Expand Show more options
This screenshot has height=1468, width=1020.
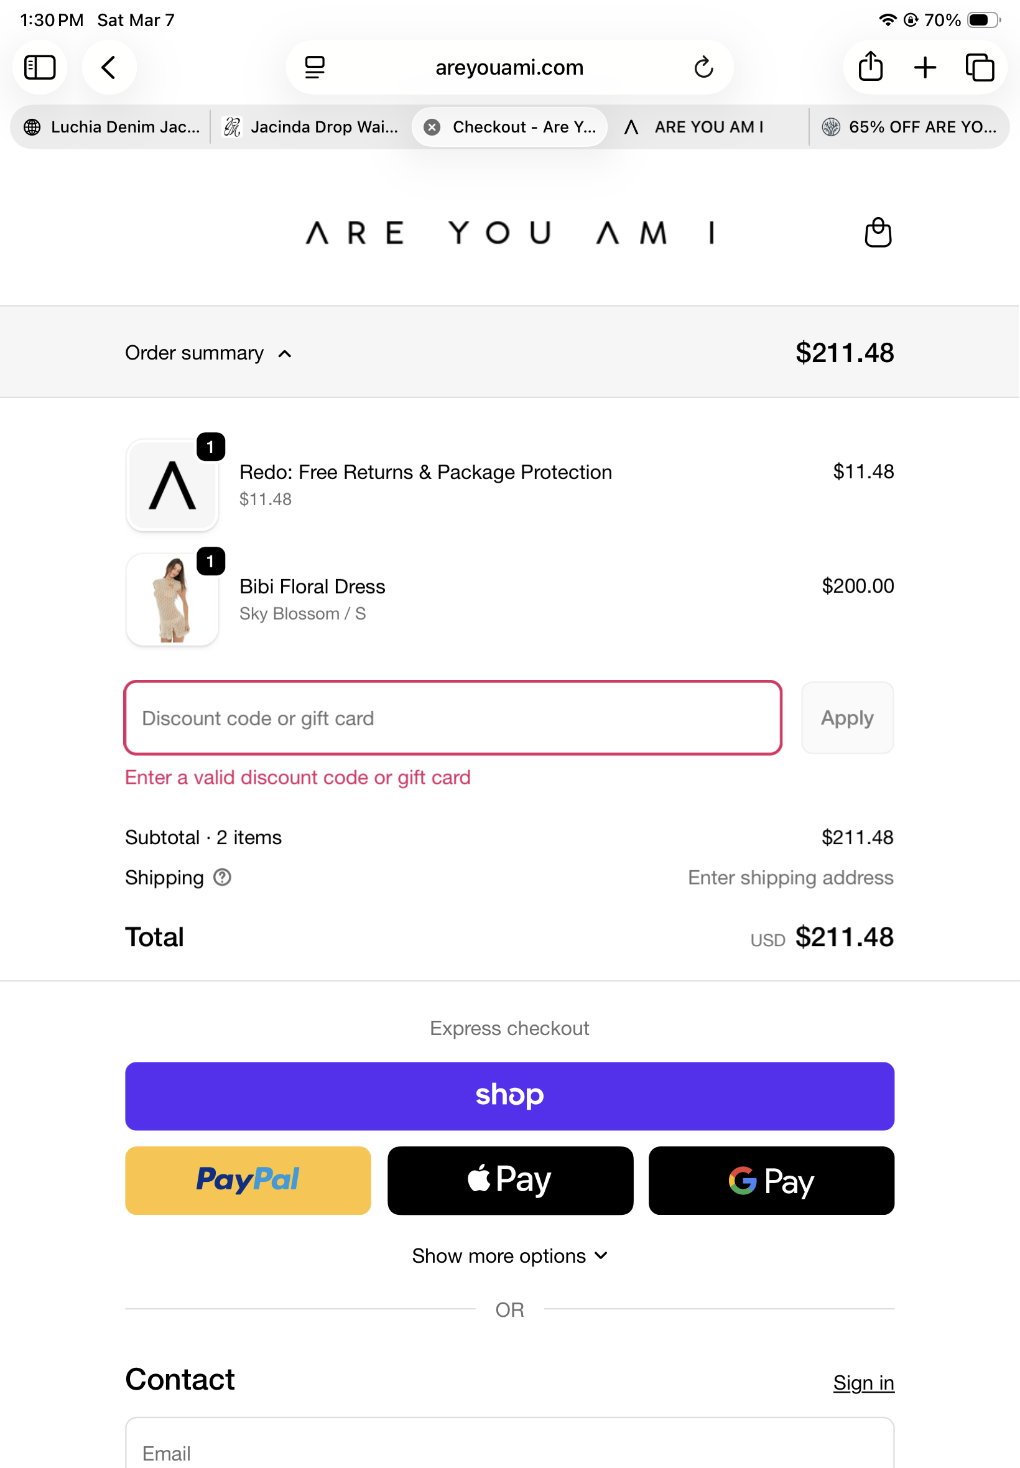509,1255
